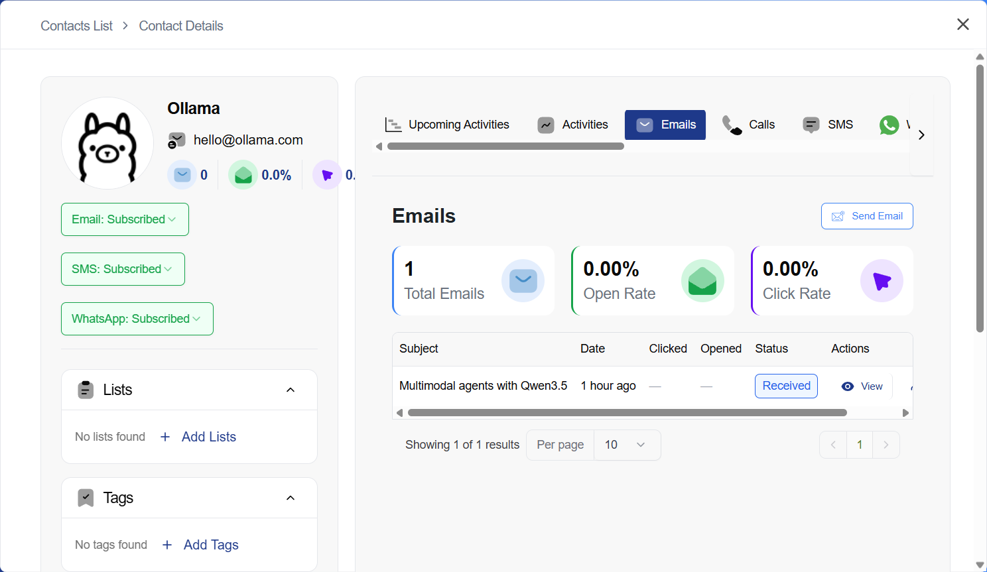The width and height of the screenshot is (987, 572).
Task: Click the Add Lists link
Action: click(208, 437)
